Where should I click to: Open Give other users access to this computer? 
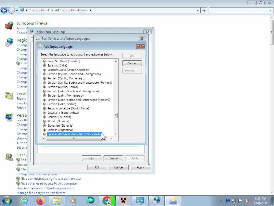pyautogui.click(x=49, y=183)
